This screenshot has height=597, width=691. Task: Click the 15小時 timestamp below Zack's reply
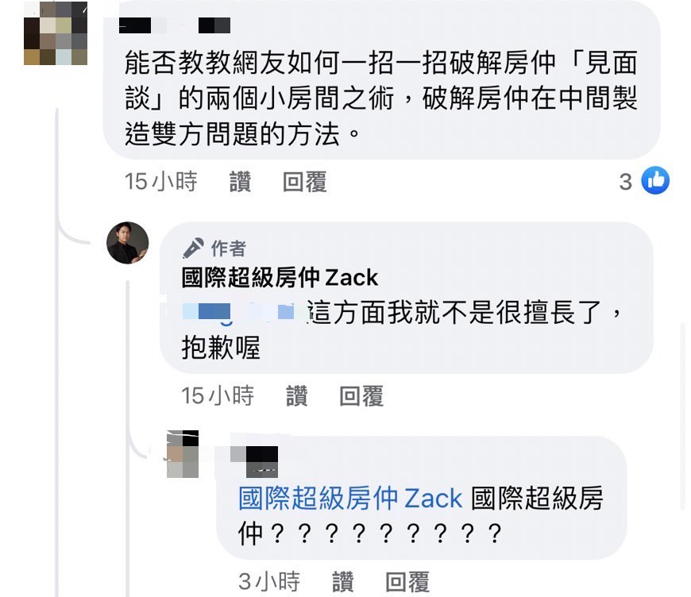(218, 395)
